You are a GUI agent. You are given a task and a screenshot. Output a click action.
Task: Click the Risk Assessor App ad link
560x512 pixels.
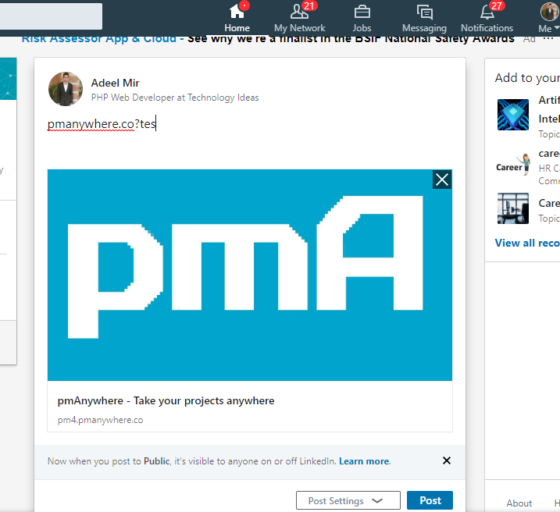pos(99,39)
